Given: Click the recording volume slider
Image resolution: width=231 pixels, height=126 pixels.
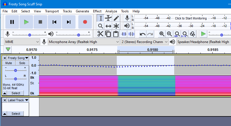Looking at the screenshot, I should click(29, 35).
